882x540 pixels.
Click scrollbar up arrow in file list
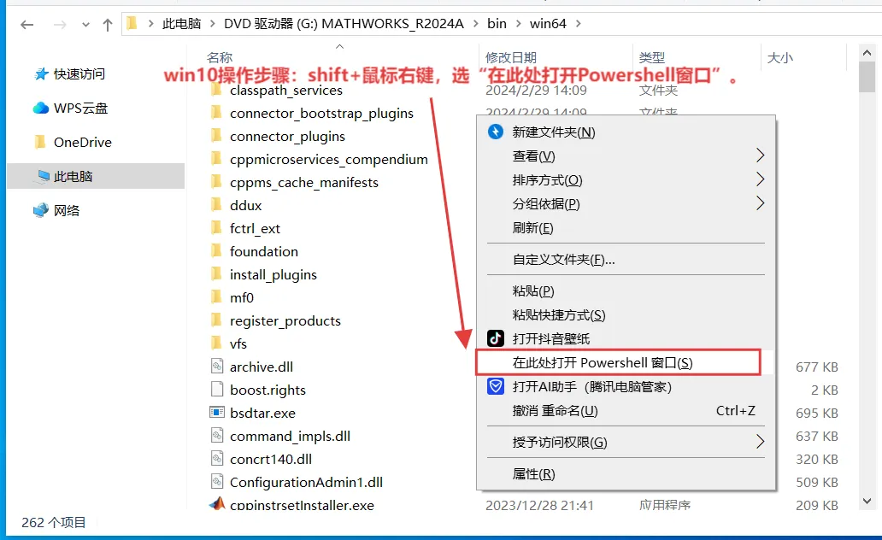[867, 53]
